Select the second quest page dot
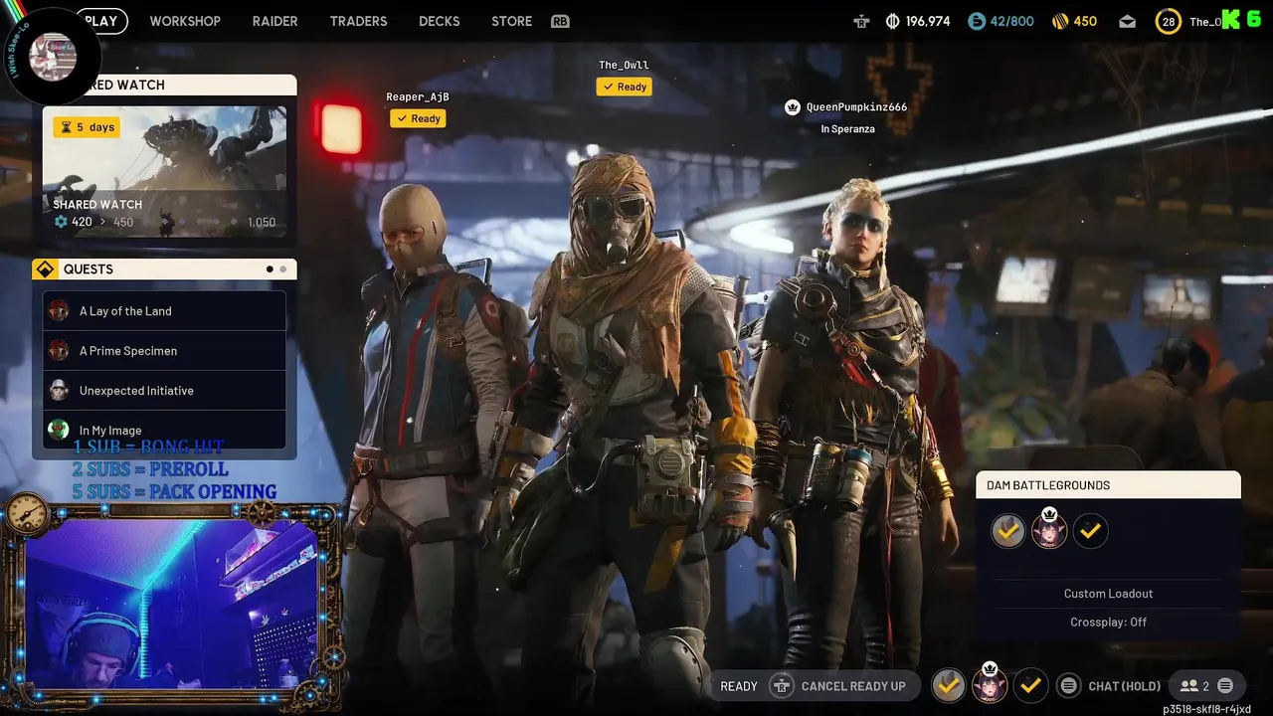 (282, 269)
